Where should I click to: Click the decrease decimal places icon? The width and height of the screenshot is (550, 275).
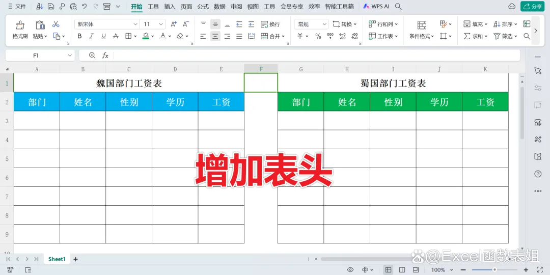(x=354, y=36)
